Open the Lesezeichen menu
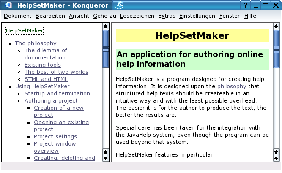282x173 pixels. tap(137, 16)
